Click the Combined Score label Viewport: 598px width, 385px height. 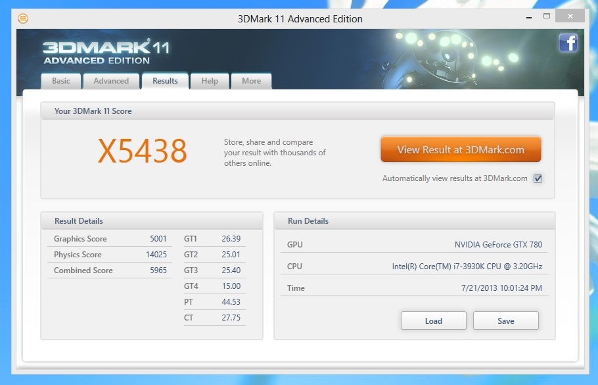point(83,270)
